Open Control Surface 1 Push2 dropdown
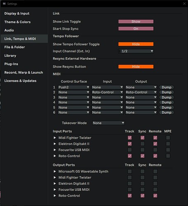The image size is (188, 206). (74, 87)
